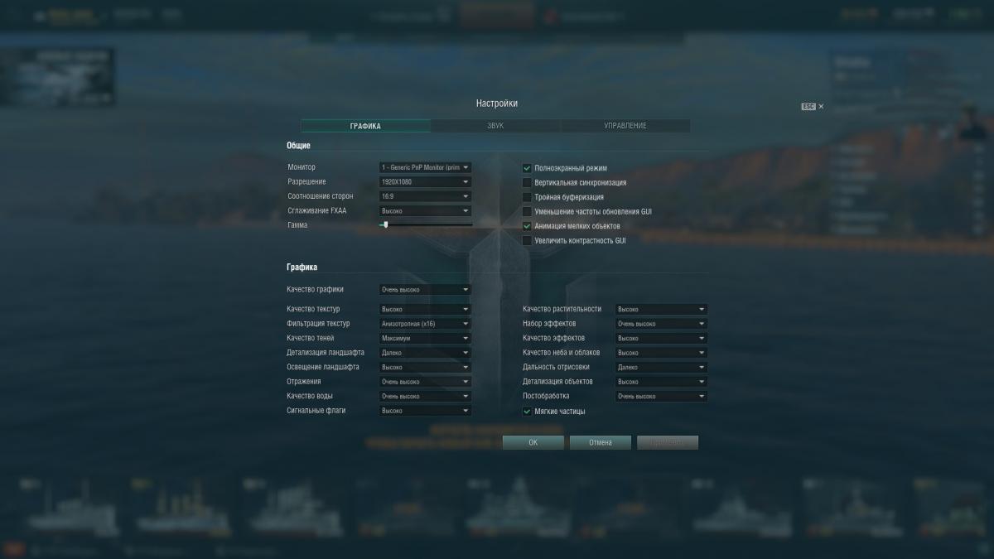Click the Отмена button
The height and width of the screenshot is (559, 994).
coord(601,442)
